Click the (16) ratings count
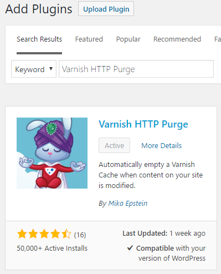This screenshot has height=274, width=221. (80, 235)
